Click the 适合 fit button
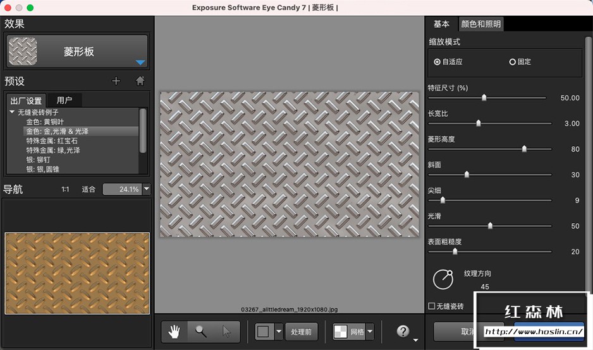 tap(89, 189)
